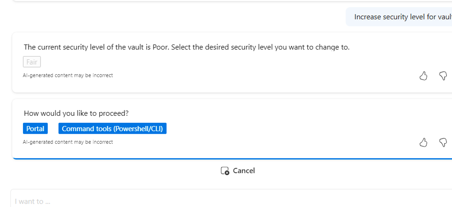452x207 pixels.
Task: Choose the Portal option
Action: [35, 128]
